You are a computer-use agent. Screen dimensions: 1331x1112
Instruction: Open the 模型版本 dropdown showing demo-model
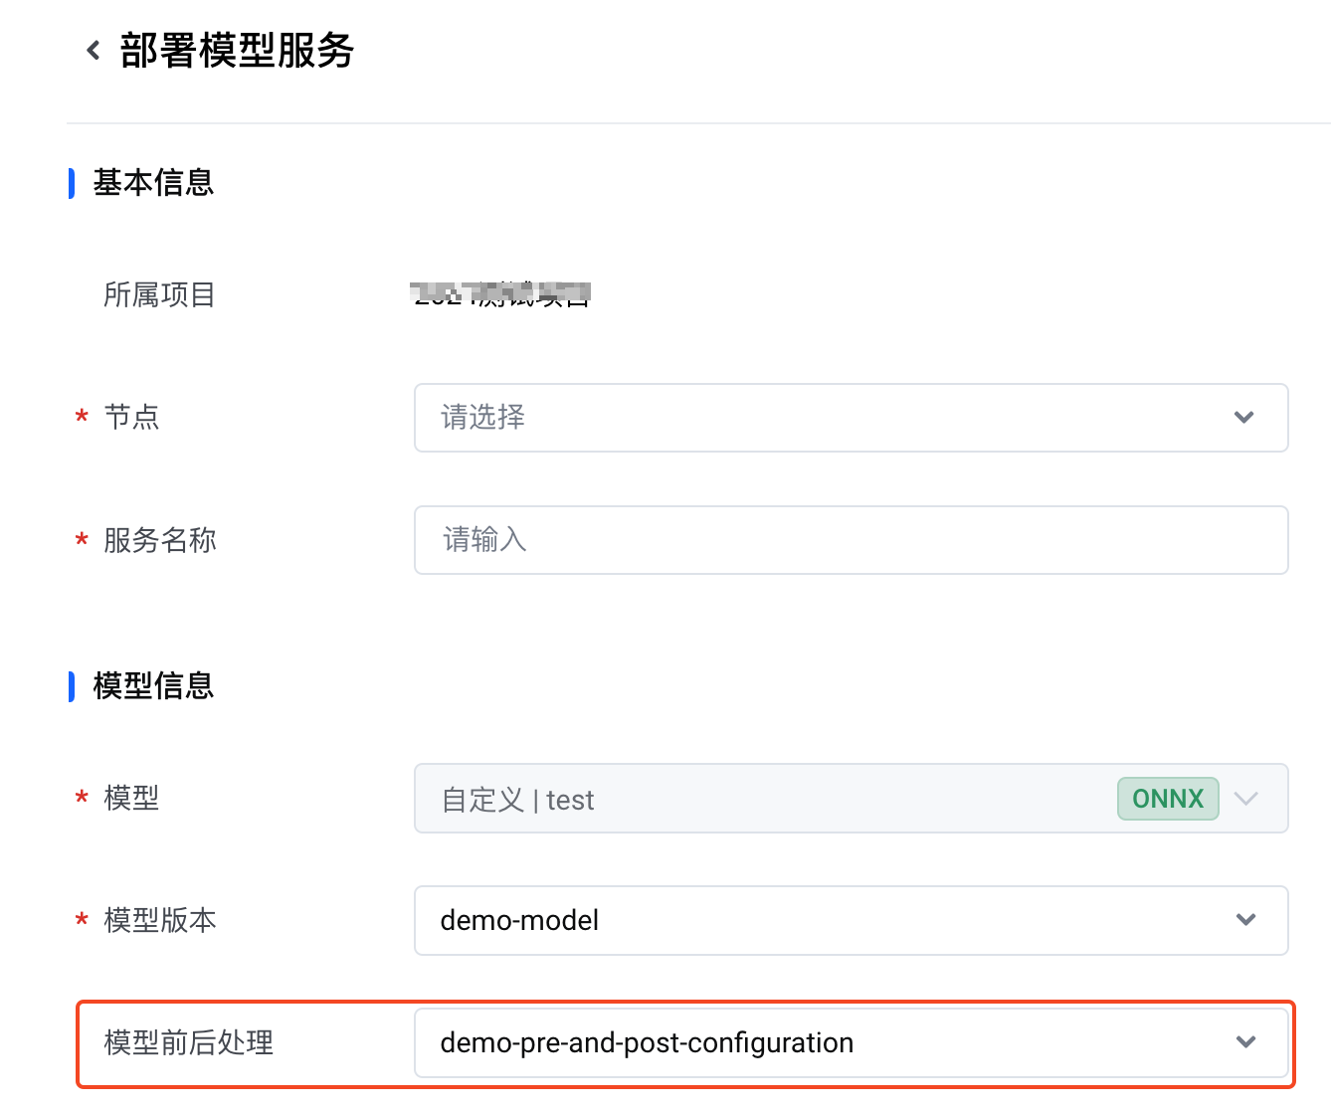coord(851,920)
